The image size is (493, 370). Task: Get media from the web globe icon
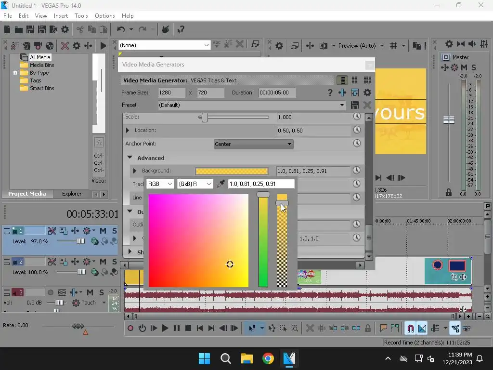(x=50, y=46)
